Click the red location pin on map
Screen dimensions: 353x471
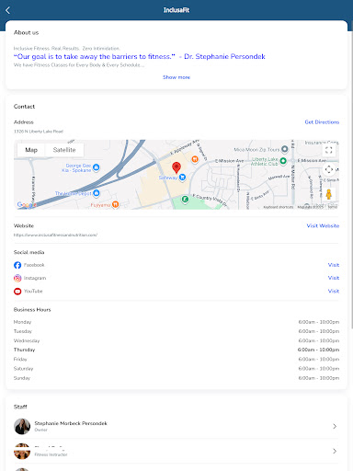[176, 167]
